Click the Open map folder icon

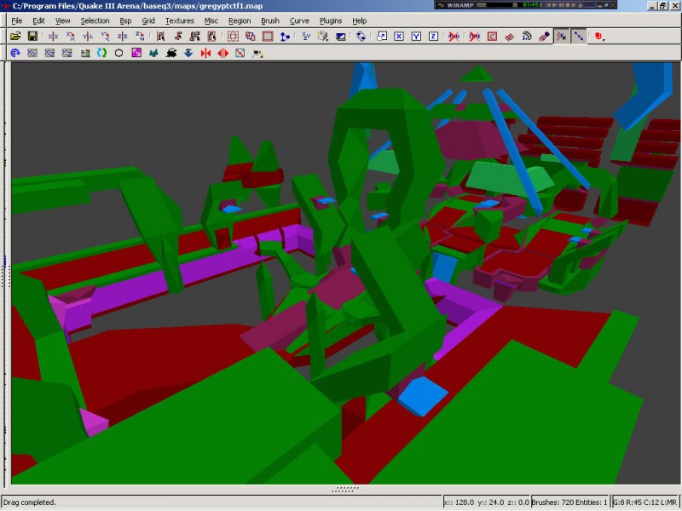(15, 37)
